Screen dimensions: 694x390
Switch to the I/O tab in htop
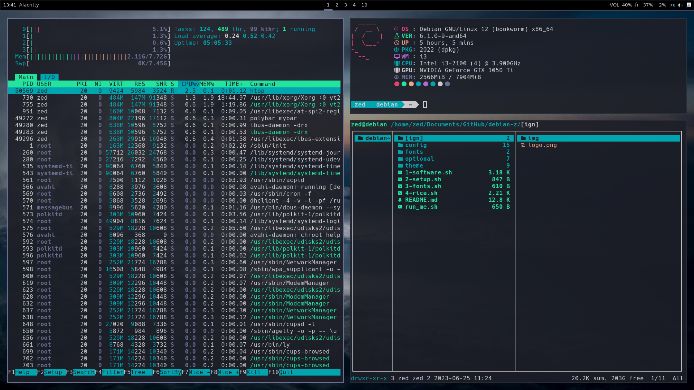pyautogui.click(x=50, y=77)
